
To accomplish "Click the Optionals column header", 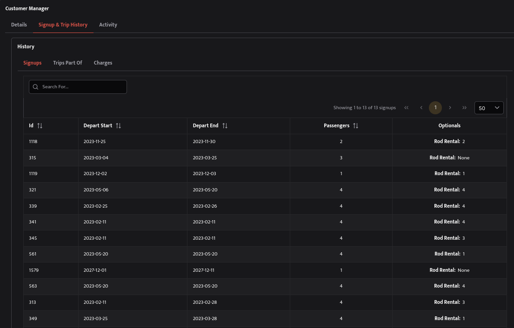I will click(x=449, y=126).
